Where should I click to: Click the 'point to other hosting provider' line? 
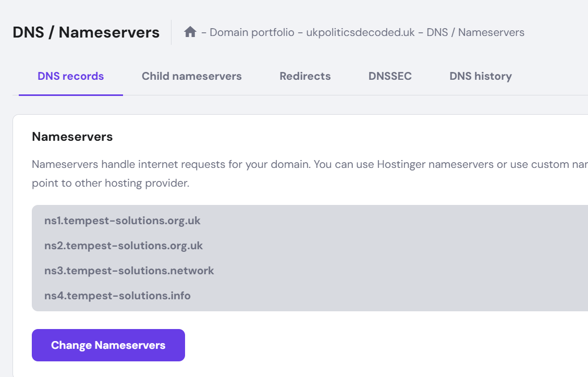pos(111,184)
